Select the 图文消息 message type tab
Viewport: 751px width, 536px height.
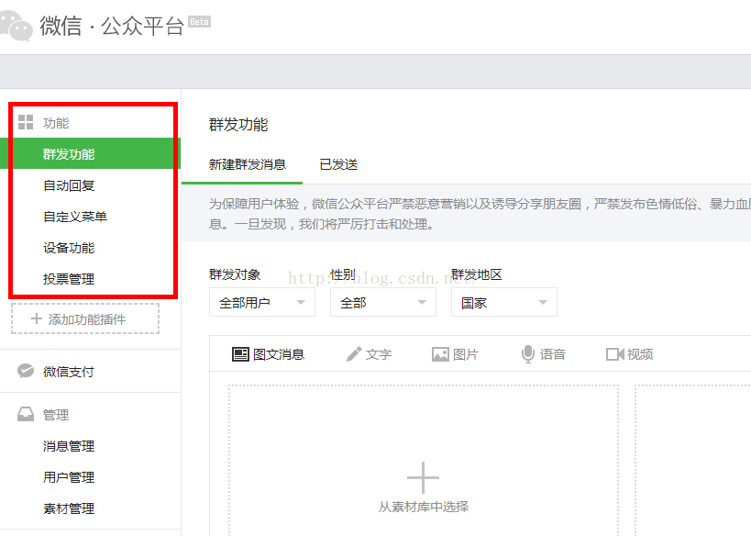(x=268, y=354)
